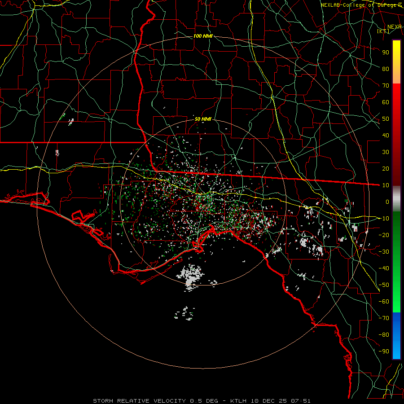This screenshot has height=404, width=404.
Task: Click the -50 value on the velocity scale
Action: 384,285
